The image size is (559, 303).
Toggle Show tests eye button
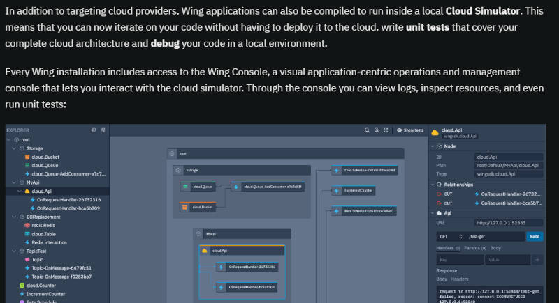point(410,130)
